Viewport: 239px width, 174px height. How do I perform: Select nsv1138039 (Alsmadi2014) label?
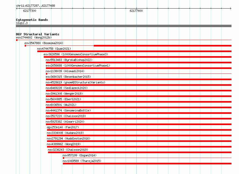coord(65,71)
